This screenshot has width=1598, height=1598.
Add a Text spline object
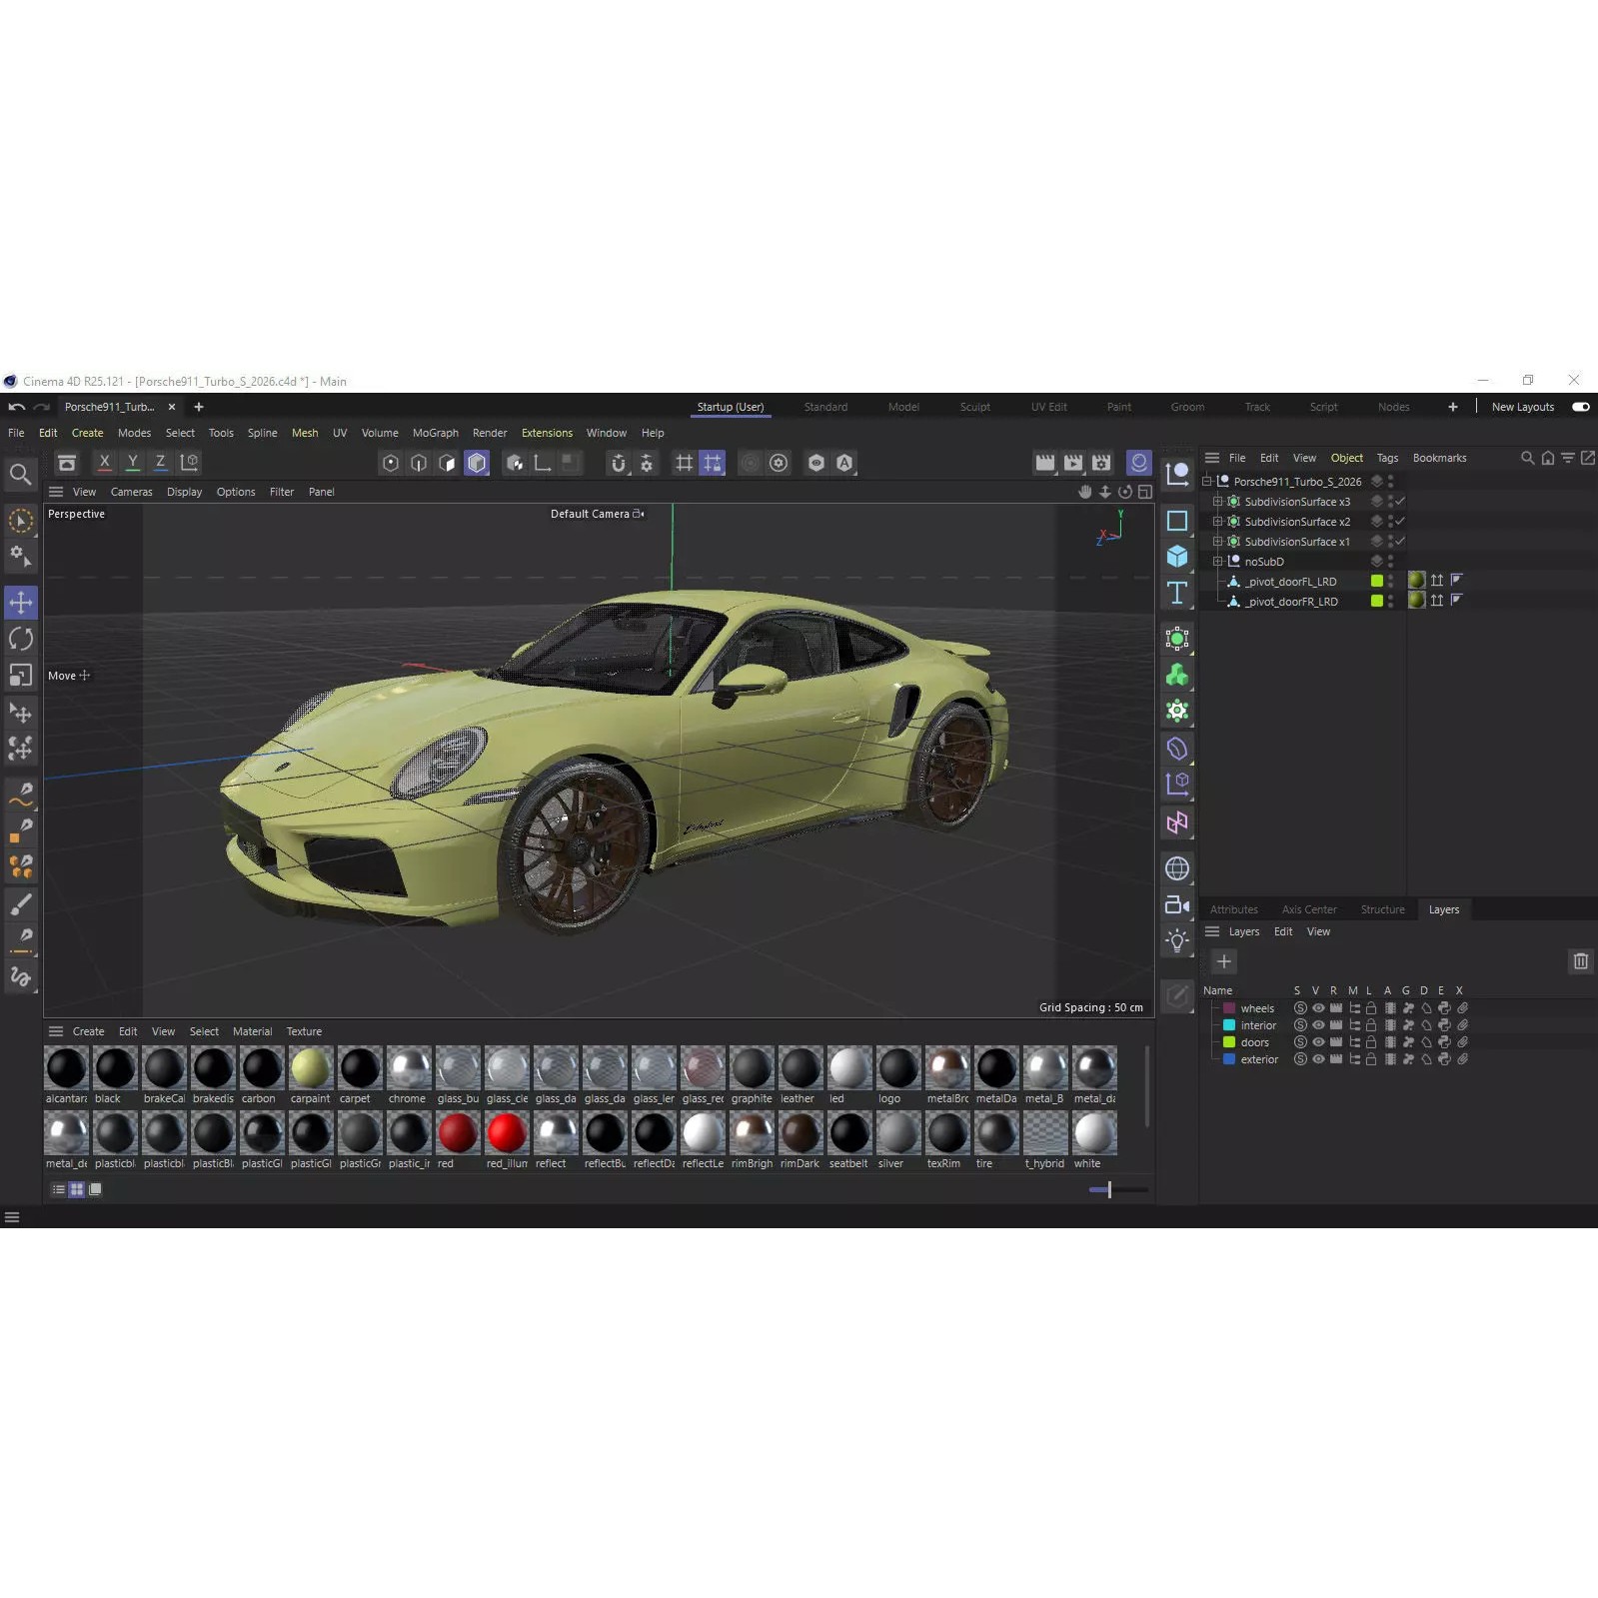(x=1177, y=594)
